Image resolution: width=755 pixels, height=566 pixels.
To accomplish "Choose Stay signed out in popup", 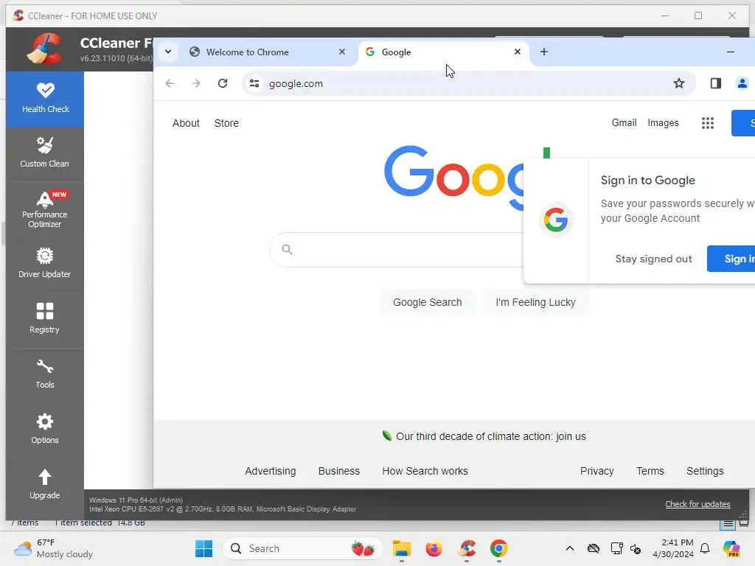I will [653, 259].
